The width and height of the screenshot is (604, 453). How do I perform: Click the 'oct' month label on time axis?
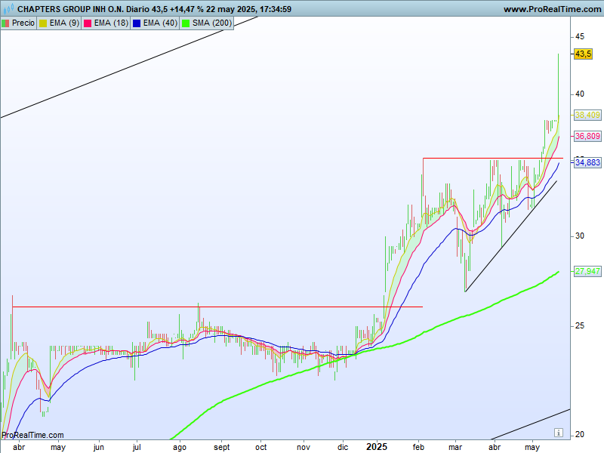[x=260, y=447]
